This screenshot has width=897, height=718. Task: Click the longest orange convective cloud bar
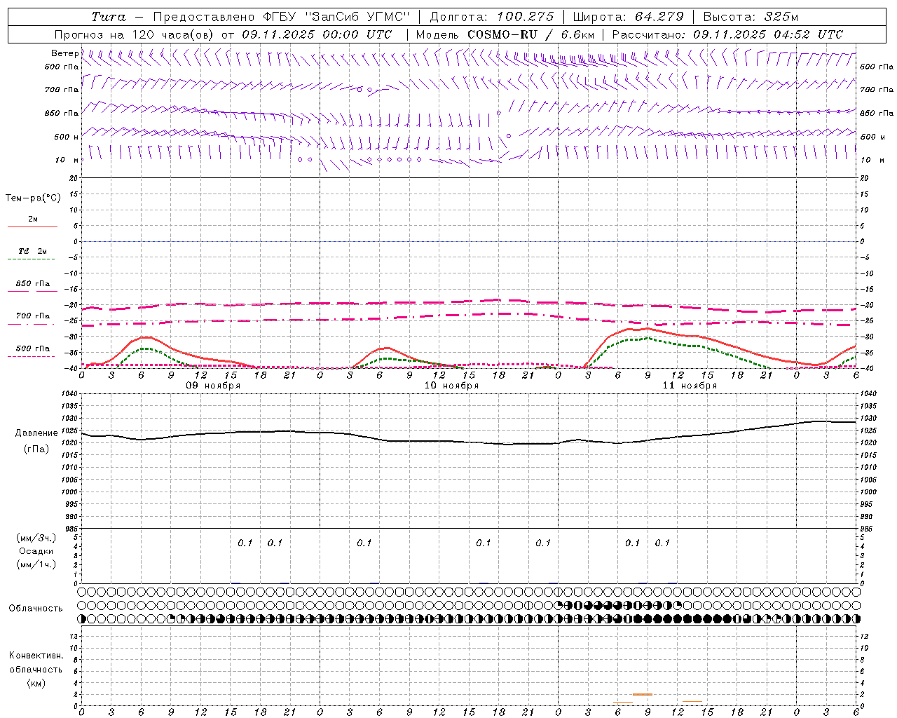[x=643, y=694]
